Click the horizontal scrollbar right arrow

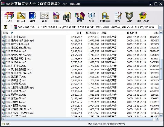(x=157, y=119)
